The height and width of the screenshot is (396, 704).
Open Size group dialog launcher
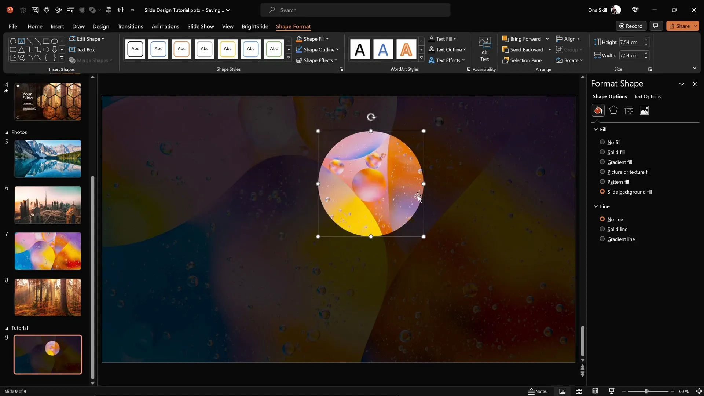[x=650, y=69]
